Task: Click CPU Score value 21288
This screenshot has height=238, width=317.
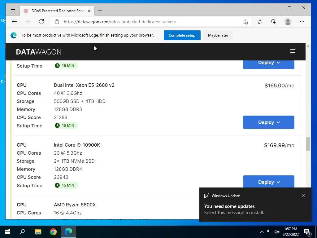Action: click(61, 117)
